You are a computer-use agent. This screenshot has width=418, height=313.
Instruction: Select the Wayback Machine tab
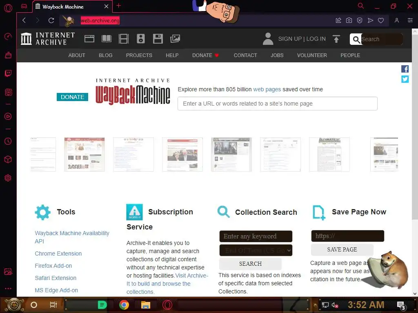click(x=72, y=7)
